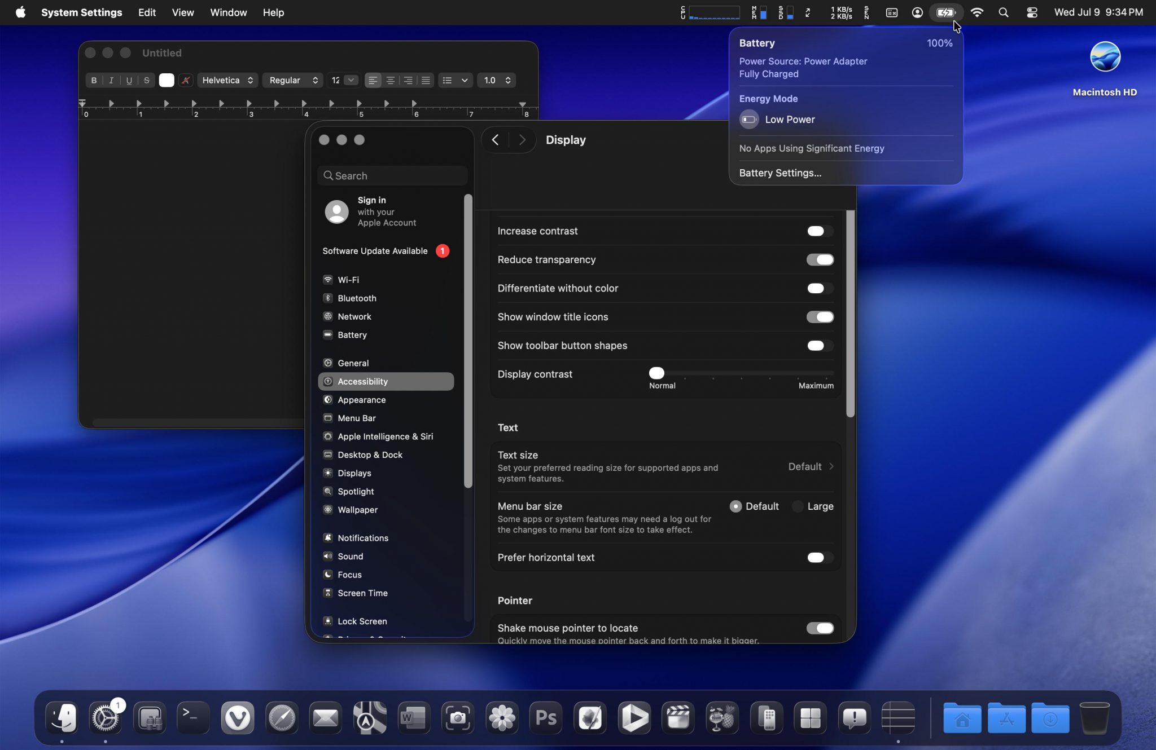
Task: Select Large menu bar size
Action: coord(798,506)
